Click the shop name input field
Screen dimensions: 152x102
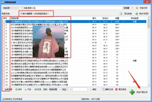pyautogui.click(x=73, y=8)
